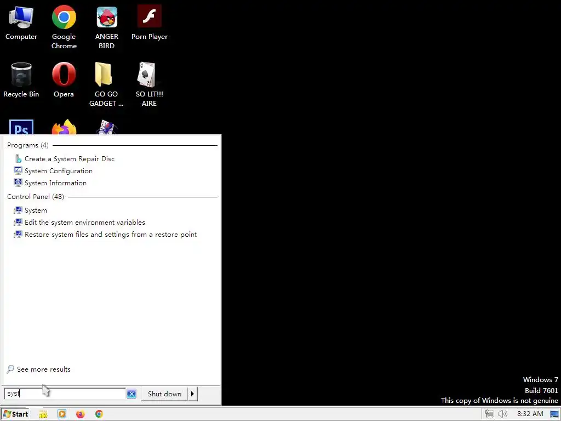The height and width of the screenshot is (421, 561).
Task: Click the System Information result icon
Action: tap(18, 183)
